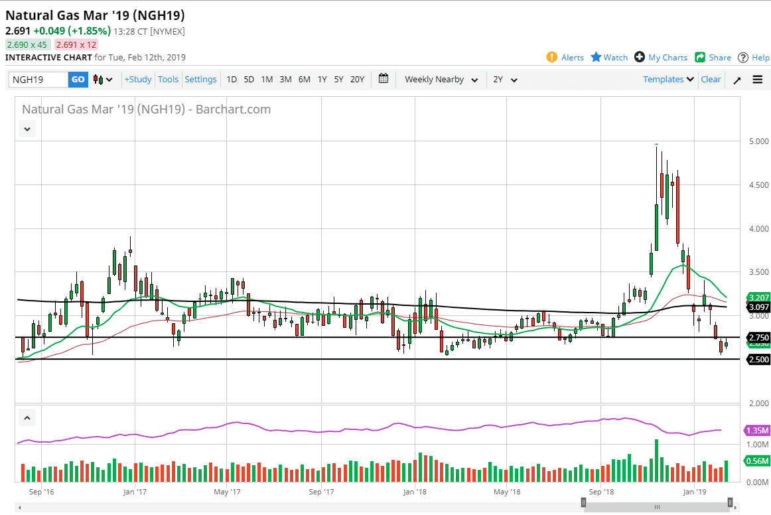This screenshot has height=515, width=771.
Task: Collapse the price chart pane chevron
Action: pyautogui.click(x=27, y=129)
